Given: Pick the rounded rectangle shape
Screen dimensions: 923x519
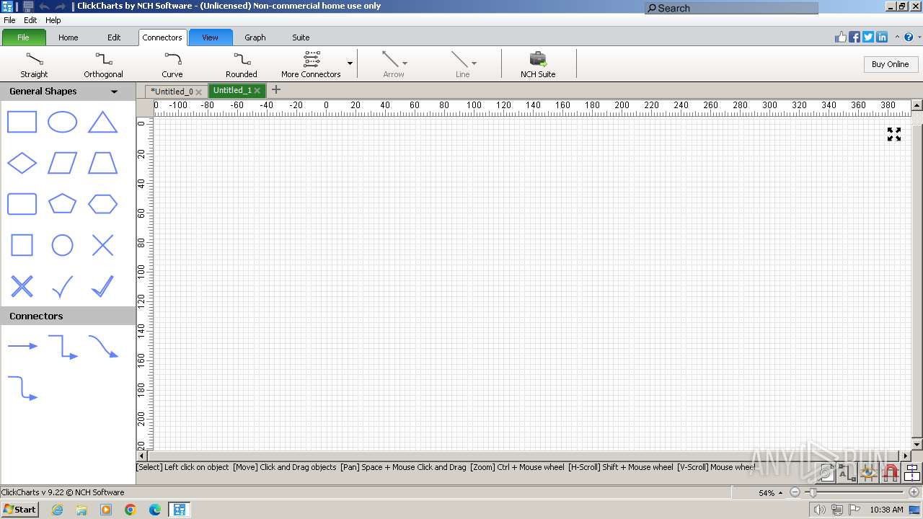Looking at the screenshot, I should (22, 204).
